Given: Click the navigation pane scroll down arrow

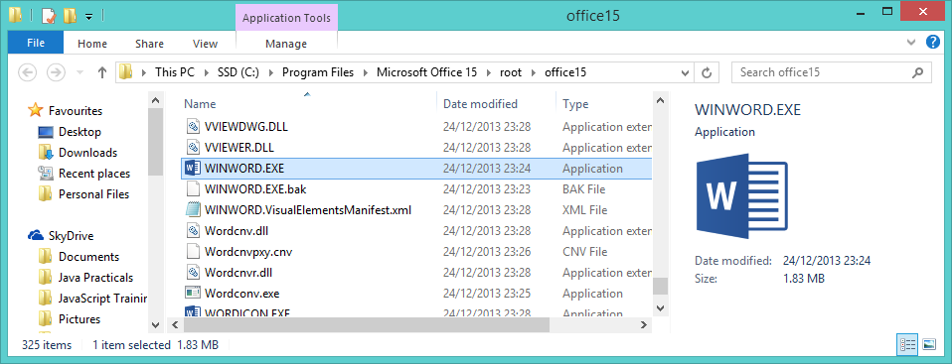Looking at the screenshot, I should point(155,325).
